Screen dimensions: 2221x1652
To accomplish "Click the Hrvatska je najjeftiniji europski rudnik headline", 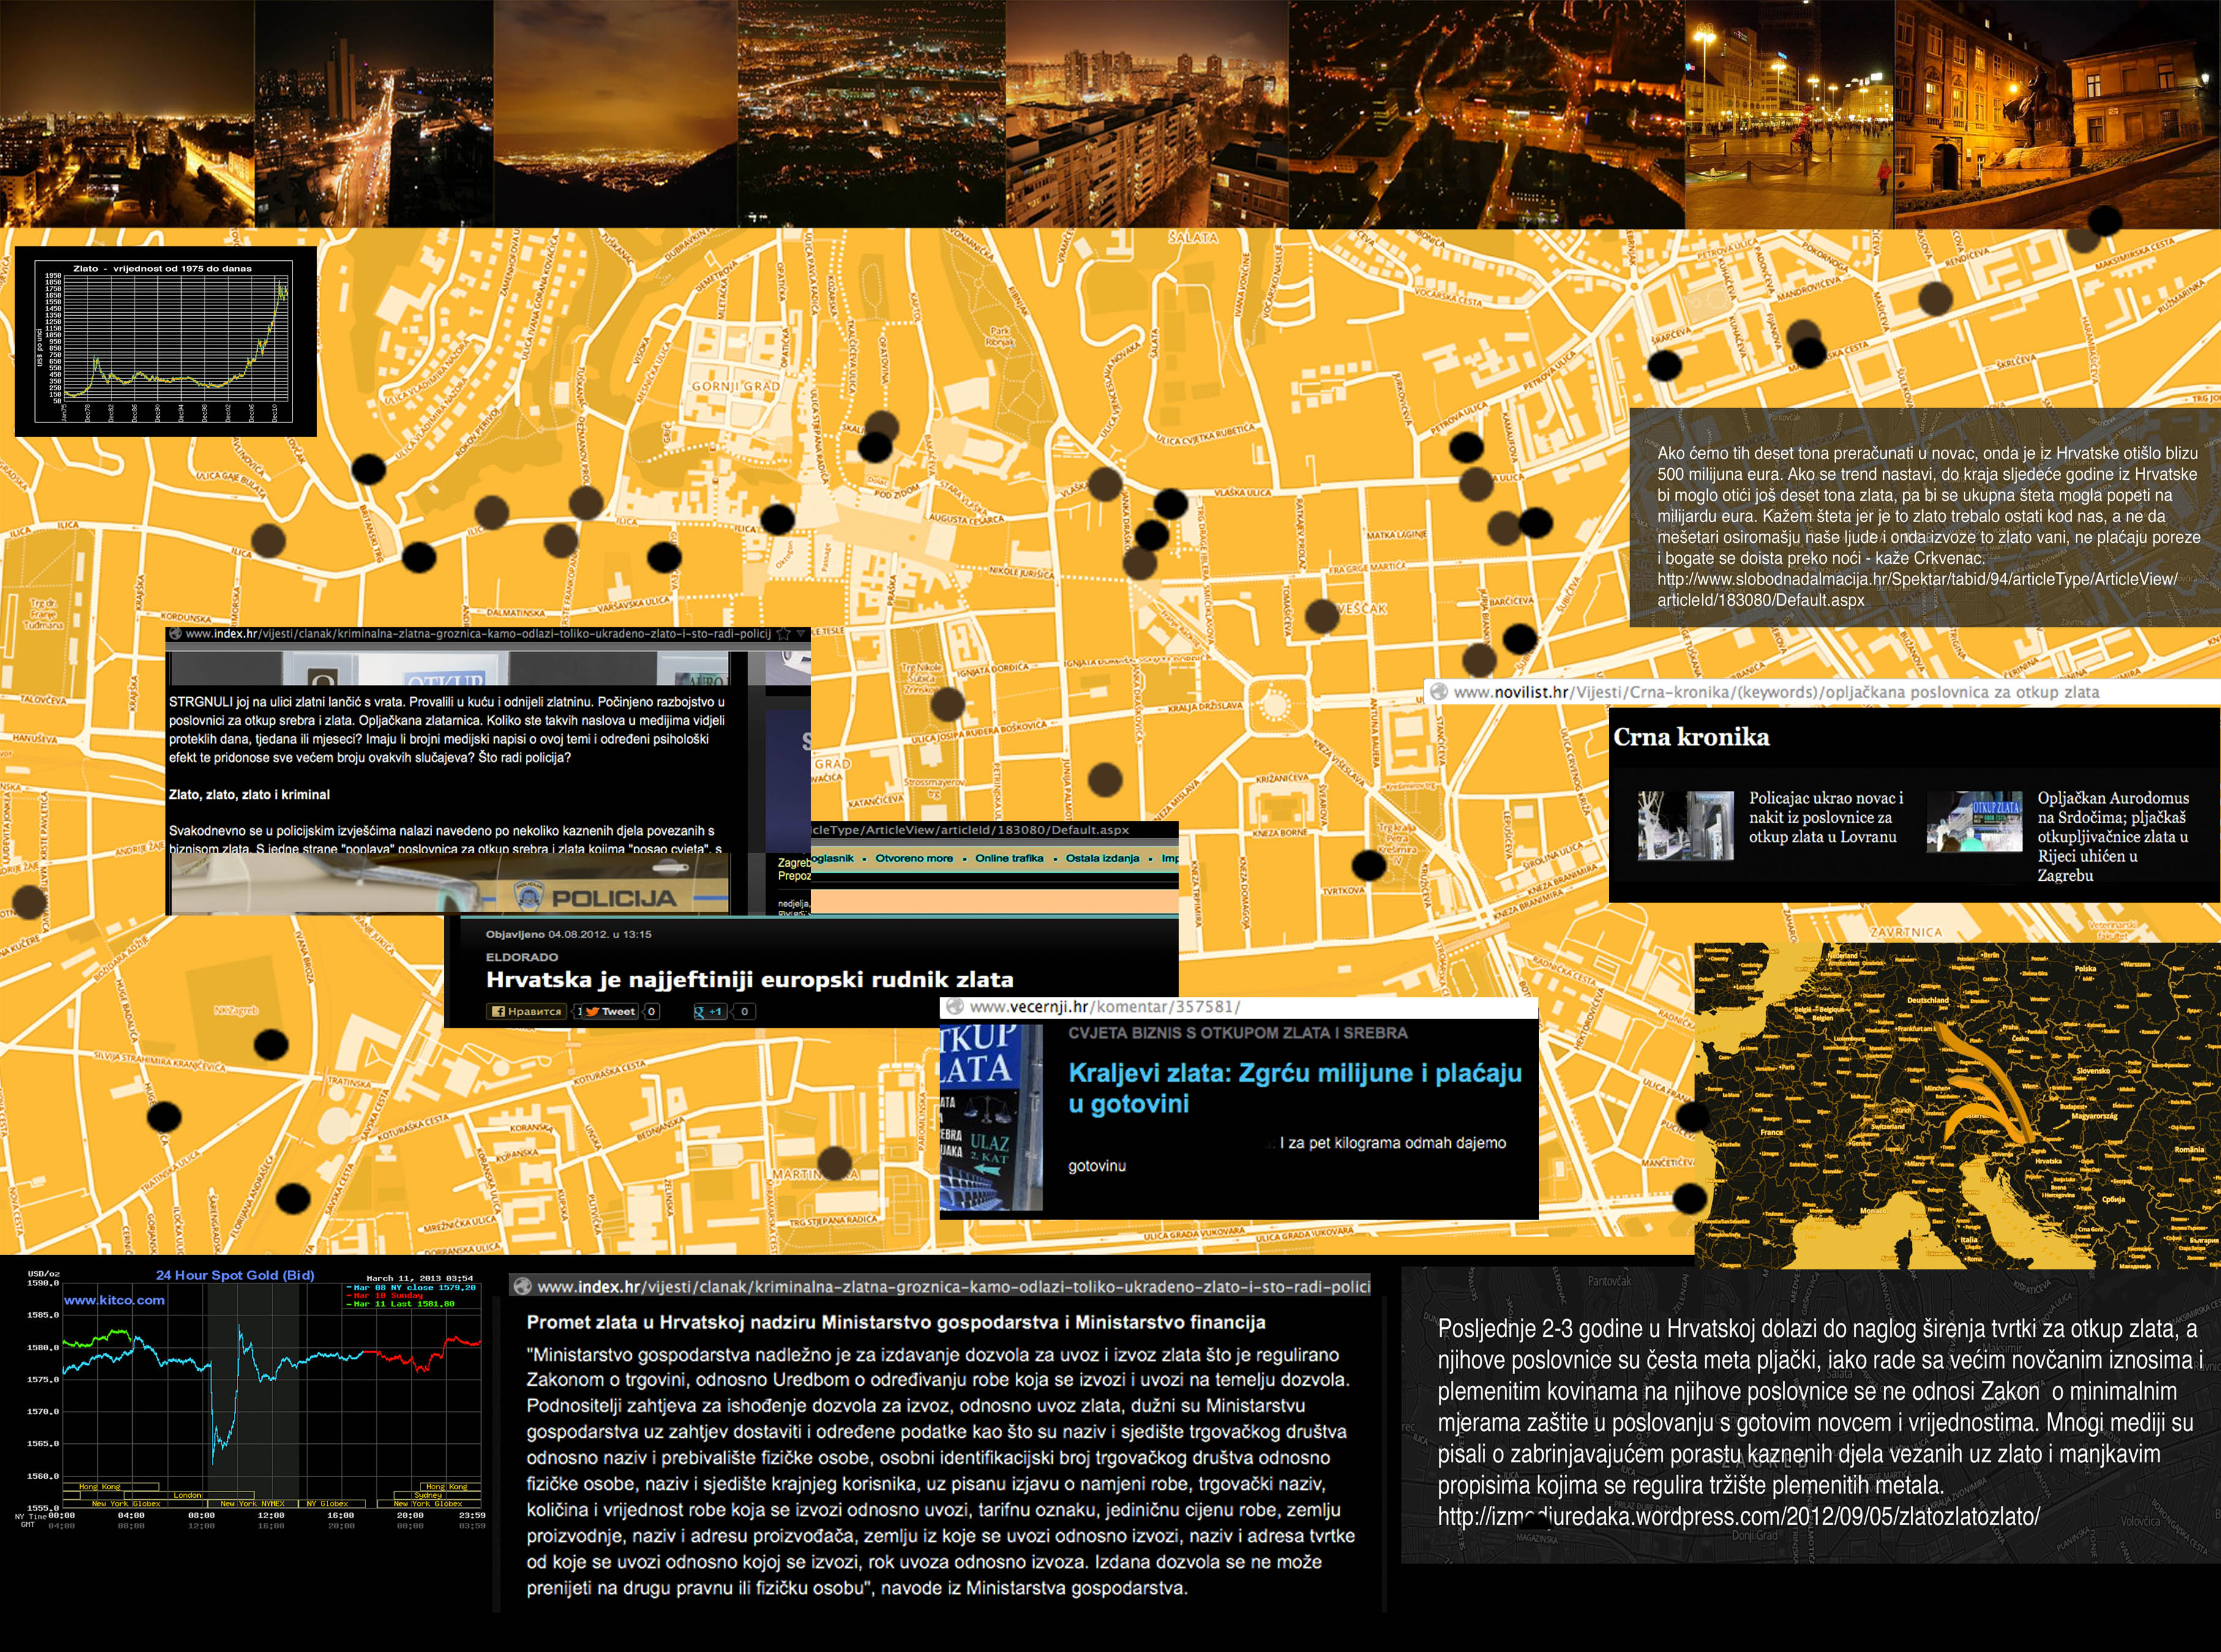I will tap(749, 980).
